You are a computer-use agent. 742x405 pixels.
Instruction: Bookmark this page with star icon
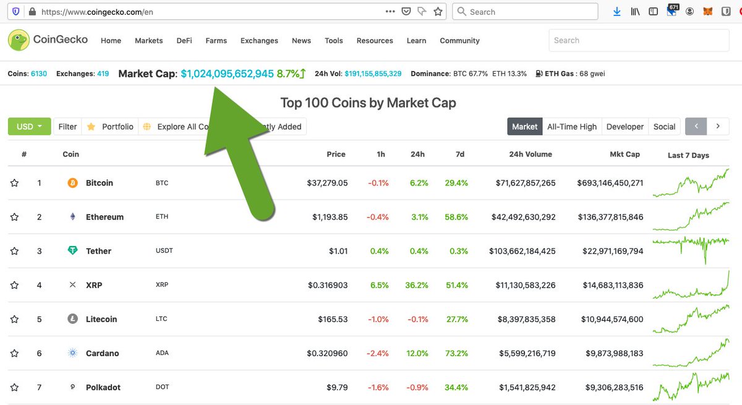pos(438,12)
